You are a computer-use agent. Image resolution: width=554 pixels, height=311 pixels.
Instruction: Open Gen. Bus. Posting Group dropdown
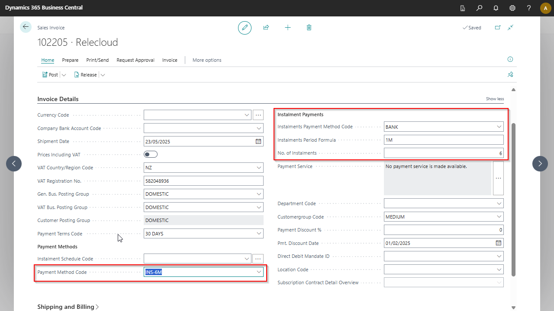point(259,194)
